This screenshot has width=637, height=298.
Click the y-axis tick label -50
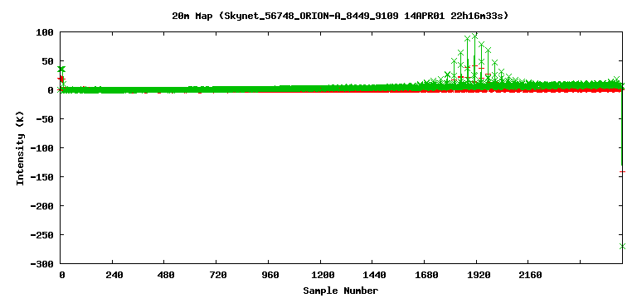[46, 119]
